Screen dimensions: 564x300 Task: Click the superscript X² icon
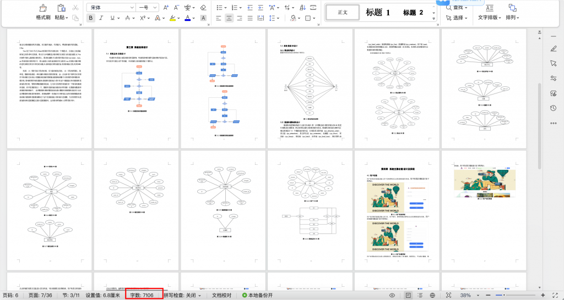click(x=142, y=18)
